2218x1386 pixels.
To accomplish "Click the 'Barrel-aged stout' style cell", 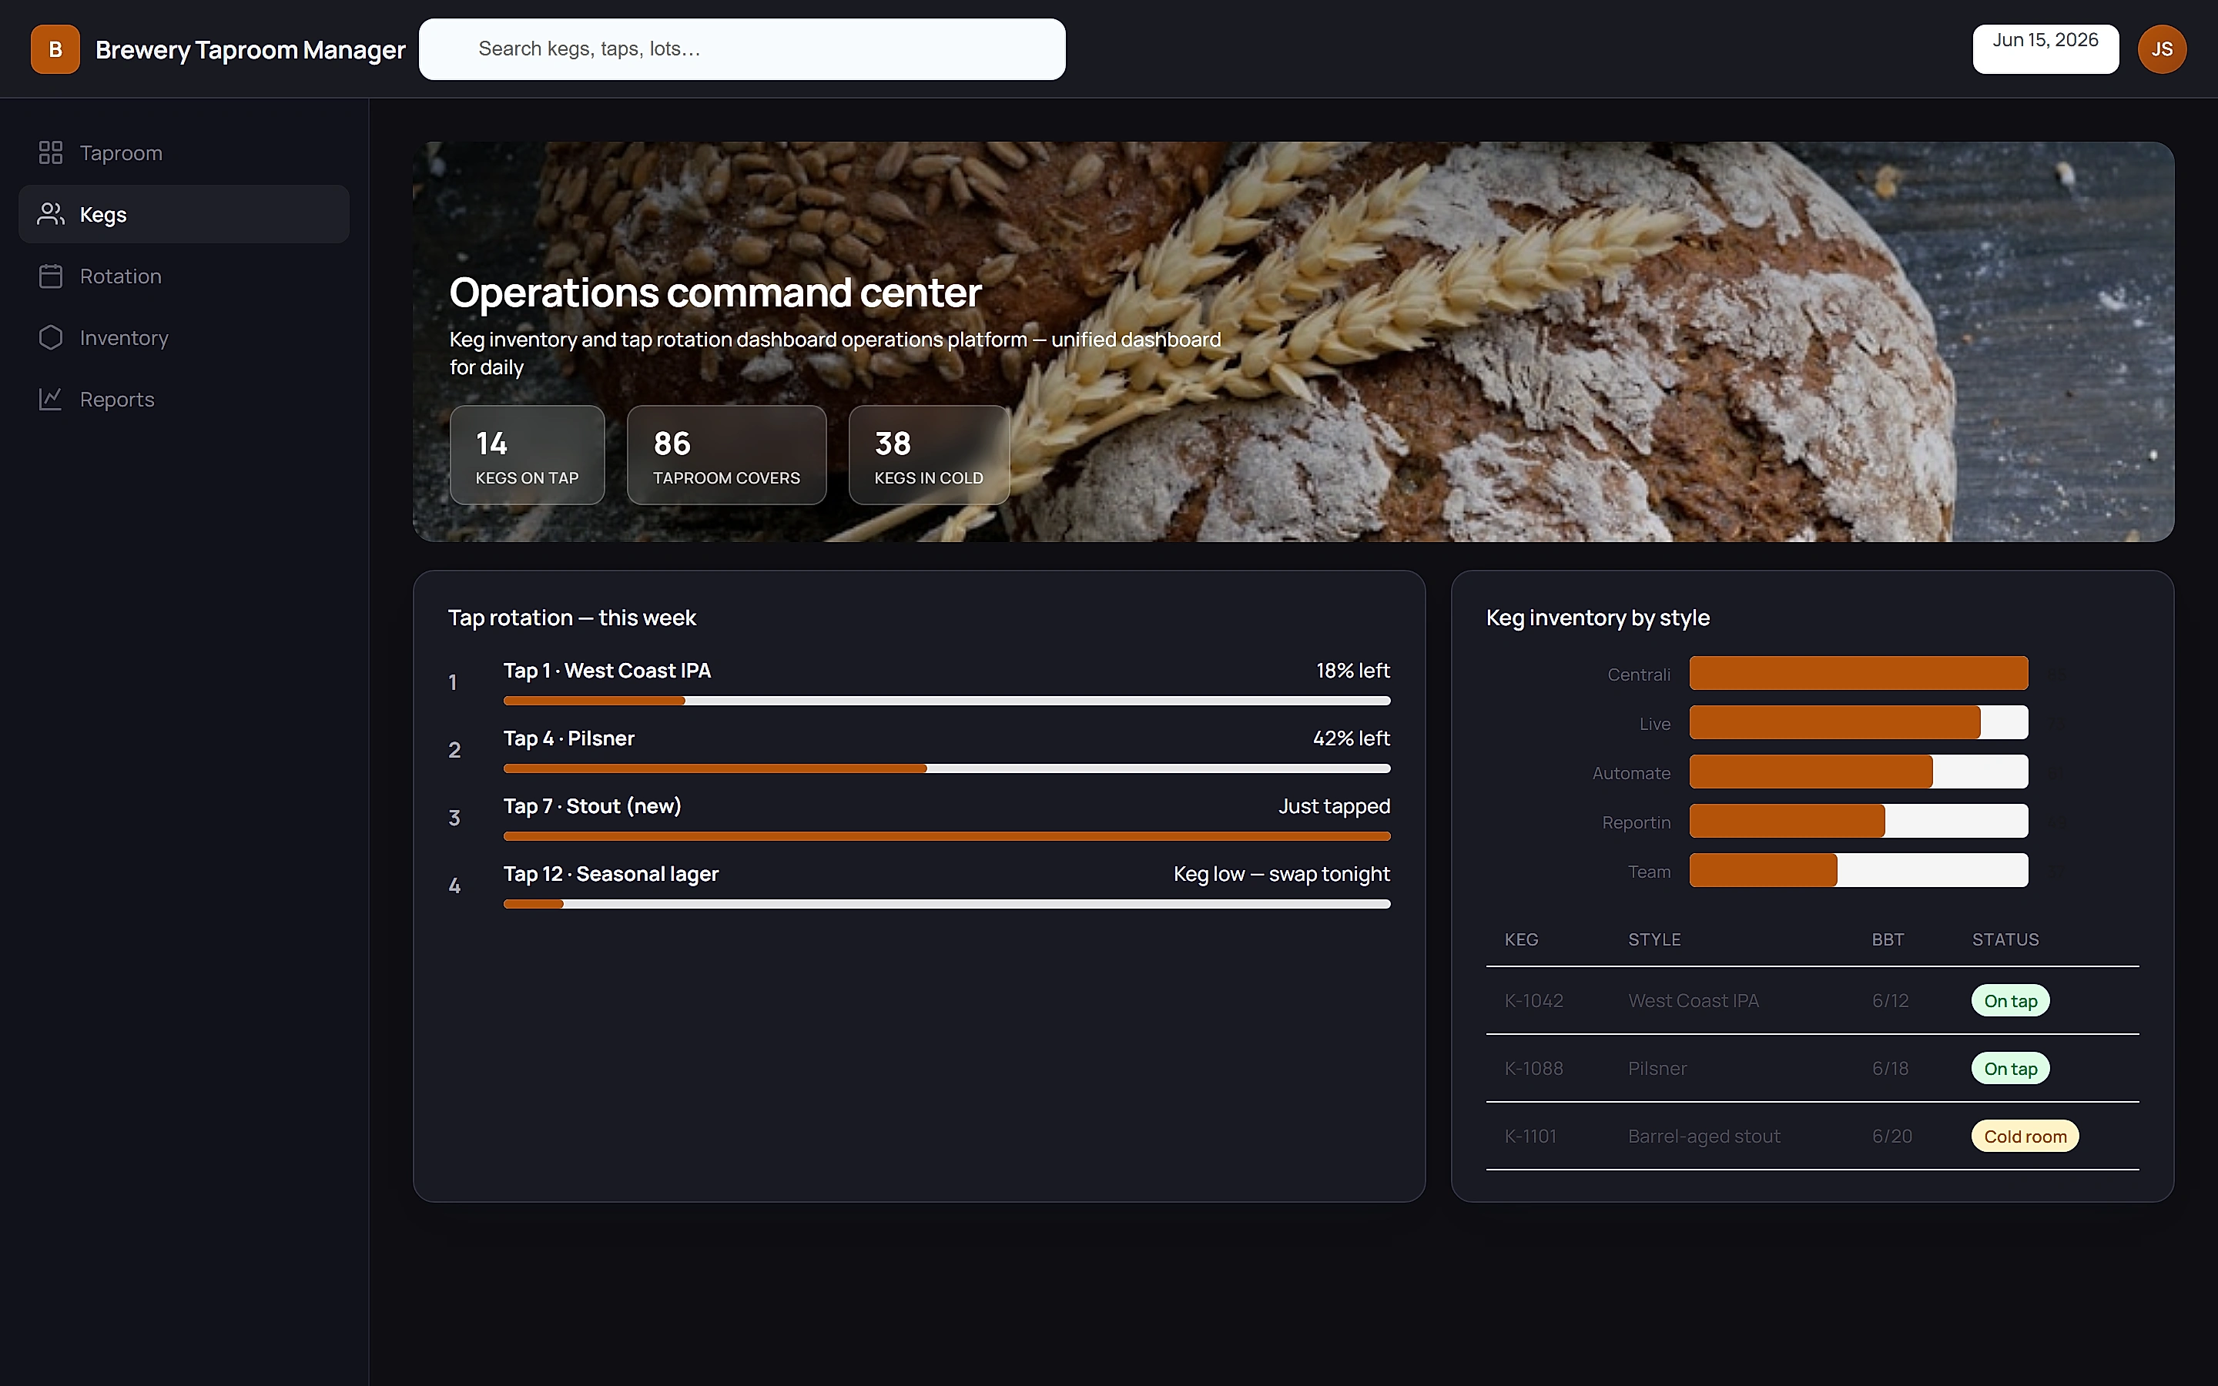I will [1704, 1136].
